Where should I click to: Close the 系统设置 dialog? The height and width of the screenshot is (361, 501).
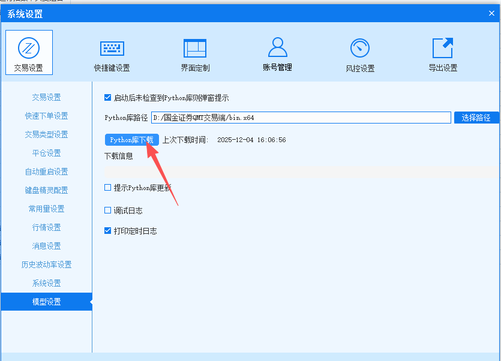(491, 13)
